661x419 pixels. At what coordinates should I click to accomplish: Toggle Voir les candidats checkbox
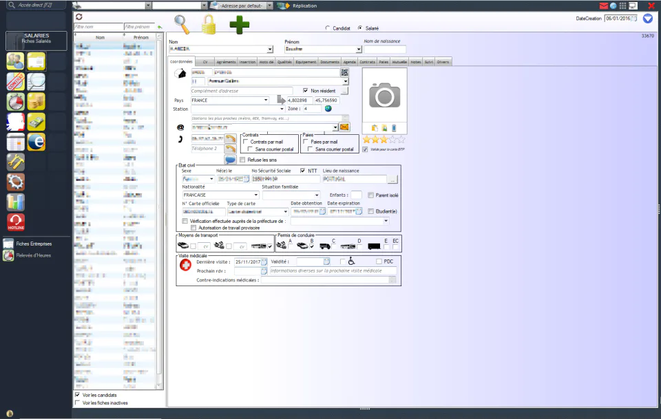coord(77,395)
